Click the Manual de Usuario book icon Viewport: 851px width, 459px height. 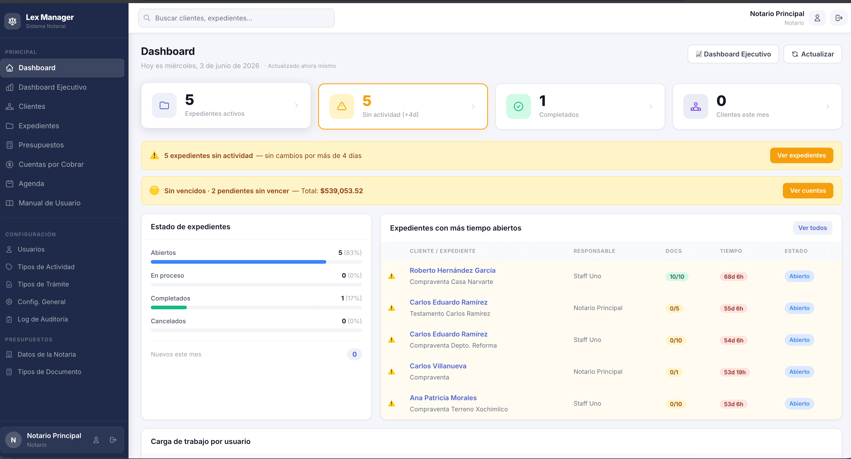(10, 203)
